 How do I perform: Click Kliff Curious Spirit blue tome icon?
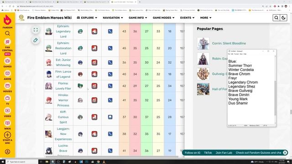click(110, 117)
